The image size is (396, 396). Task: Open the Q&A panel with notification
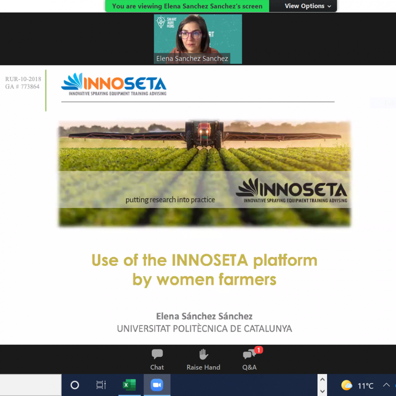251,359
